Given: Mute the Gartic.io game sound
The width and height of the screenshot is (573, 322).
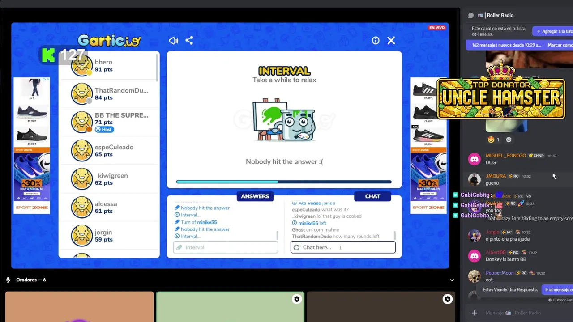Looking at the screenshot, I should pos(173,41).
